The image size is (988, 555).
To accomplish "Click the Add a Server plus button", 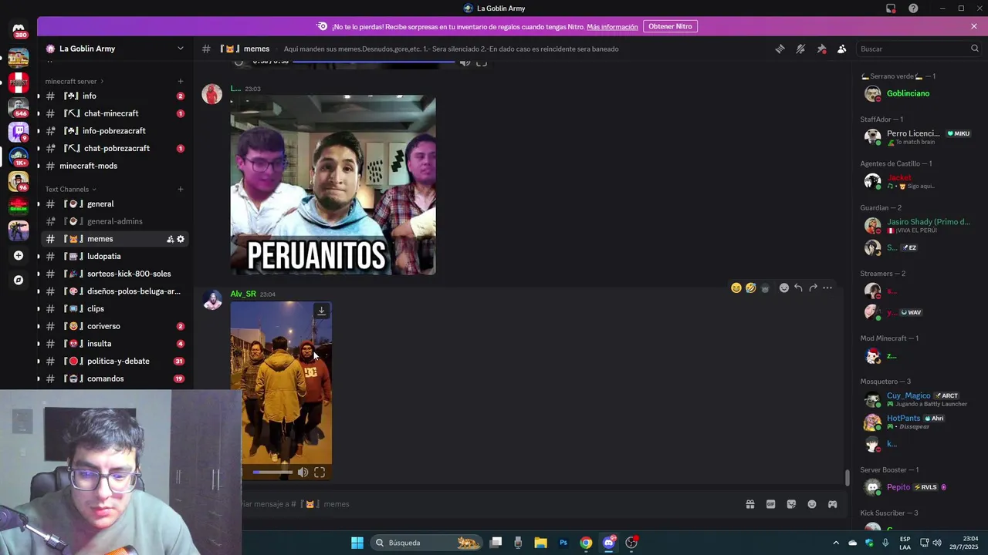I will pyautogui.click(x=19, y=255).
